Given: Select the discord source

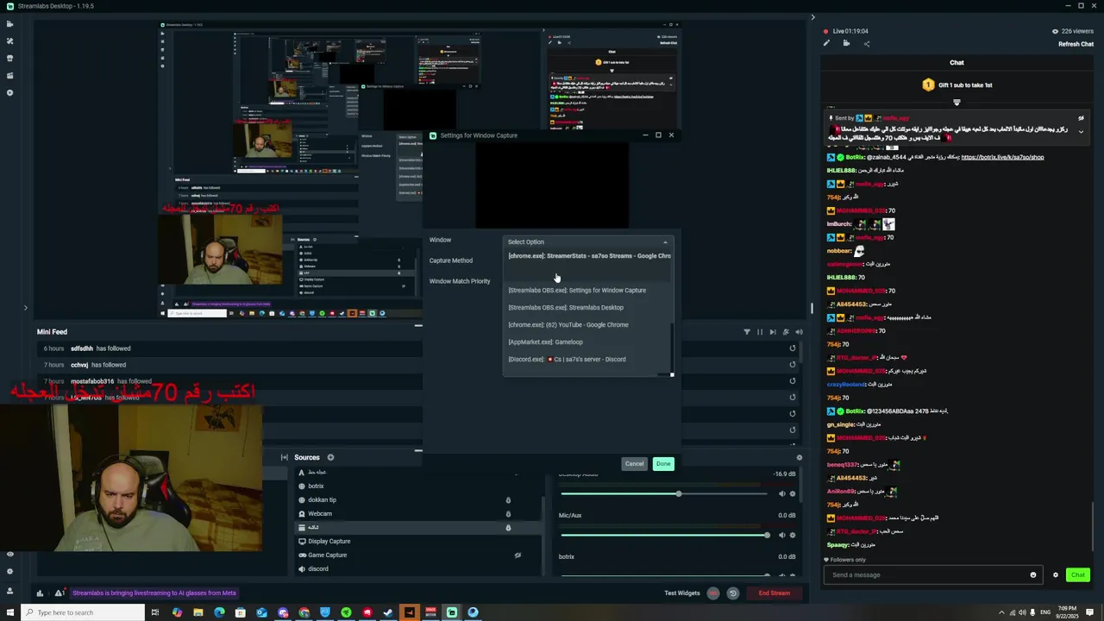Looking at the screenshot, I should coord(317,569).
